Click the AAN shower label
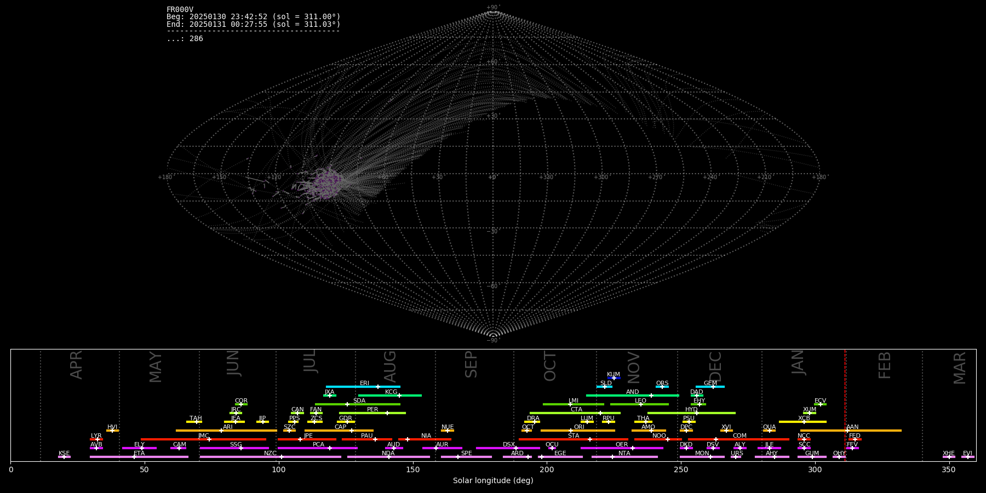The width and height of the screenshot is (986, 493). (852, 427)
